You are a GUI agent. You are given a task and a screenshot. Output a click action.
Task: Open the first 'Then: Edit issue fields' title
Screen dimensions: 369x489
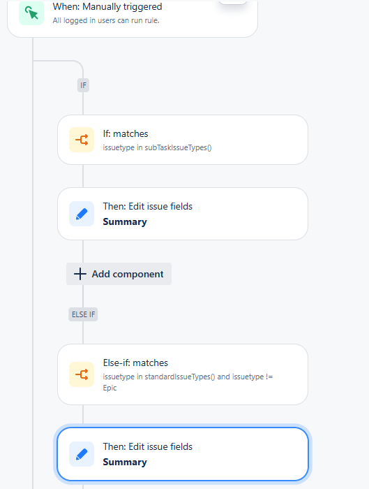[x=148, y=207]
